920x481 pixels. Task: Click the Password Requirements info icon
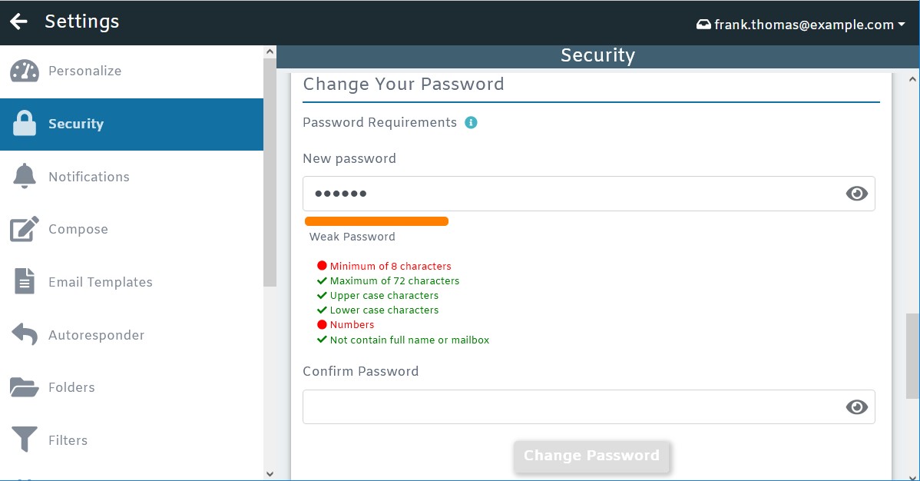(471, 122)
